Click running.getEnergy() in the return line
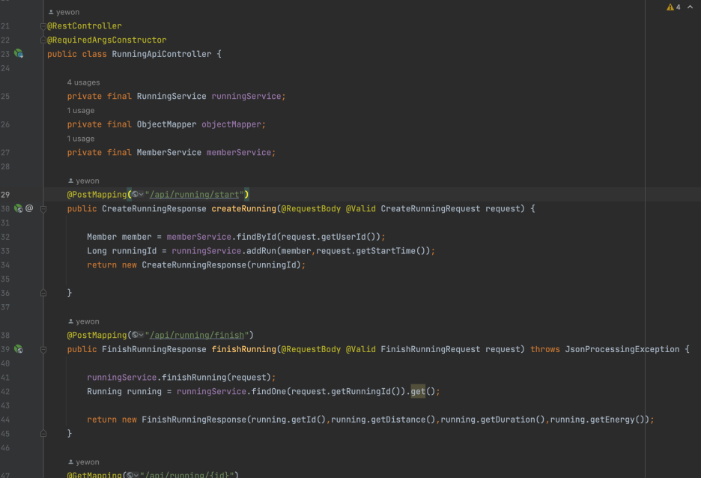Viewport: 701px width, 478px height. [599, 420]
